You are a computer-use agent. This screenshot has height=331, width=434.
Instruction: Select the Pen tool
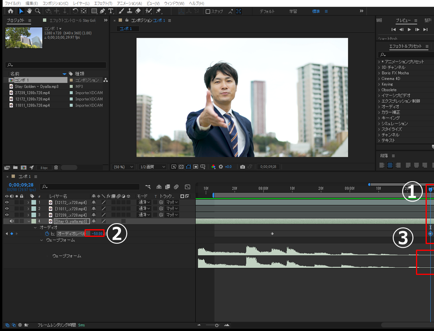pyautogui.click(x=103, y=11)
